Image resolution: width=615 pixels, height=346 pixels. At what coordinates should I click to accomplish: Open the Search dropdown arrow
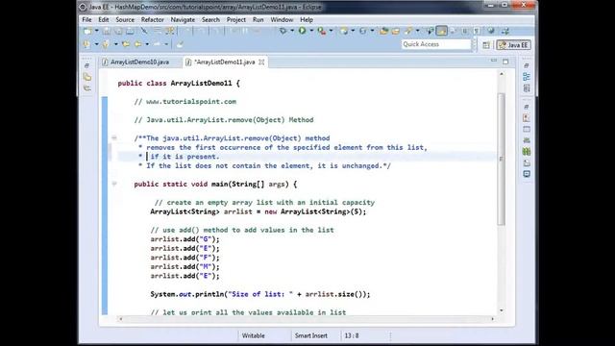coord(417,31)
